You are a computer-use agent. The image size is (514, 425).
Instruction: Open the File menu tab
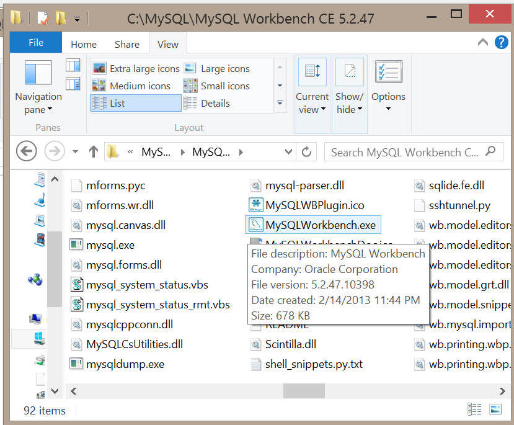coord(36,42)
